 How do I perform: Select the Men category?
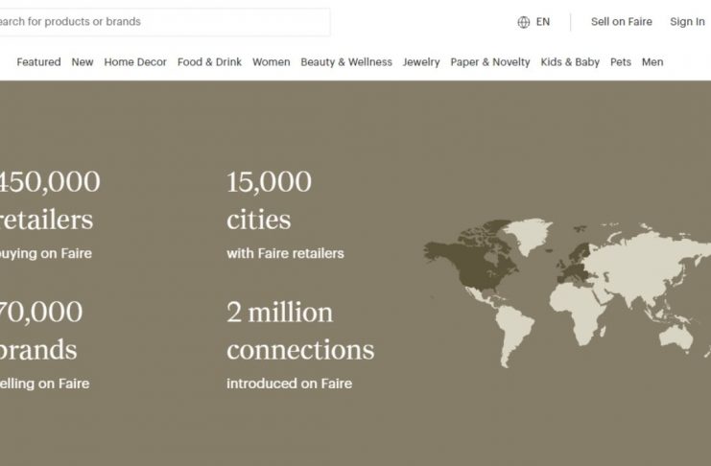[x=652, y=62]
